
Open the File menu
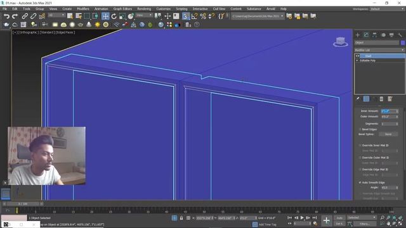pyautogui.click(x=4, y=9)
